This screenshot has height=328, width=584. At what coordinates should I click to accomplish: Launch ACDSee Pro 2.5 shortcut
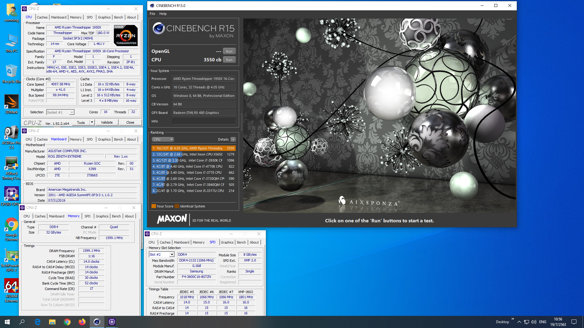[12, 138]
